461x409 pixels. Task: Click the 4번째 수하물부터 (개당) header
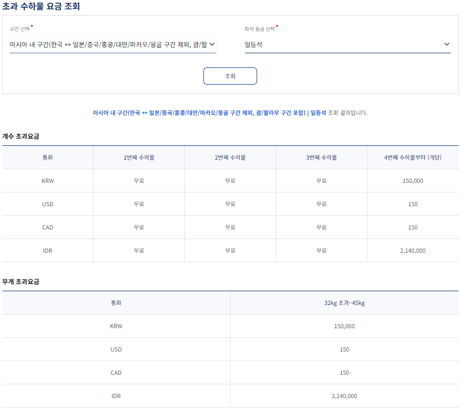pos(412,157)
